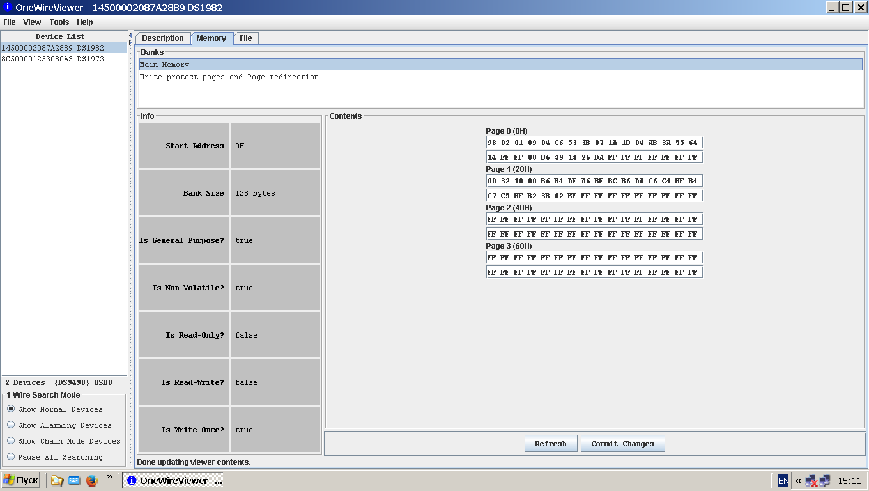869x491 pixels.
Task: Edit second row of Page 0 starting with 14 FF
Action: click(594, 157)
